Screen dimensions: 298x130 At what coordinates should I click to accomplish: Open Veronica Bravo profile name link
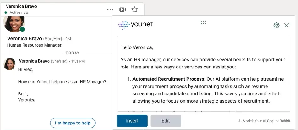(24, 39)
